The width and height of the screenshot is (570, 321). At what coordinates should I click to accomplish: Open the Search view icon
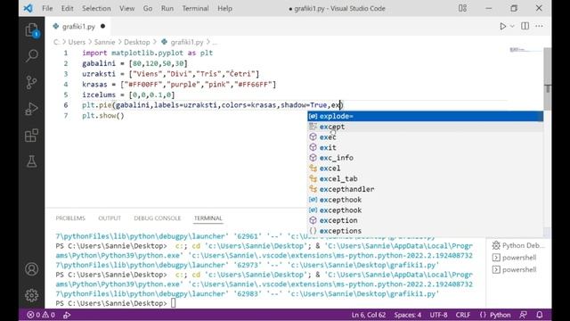coord(32,55)
